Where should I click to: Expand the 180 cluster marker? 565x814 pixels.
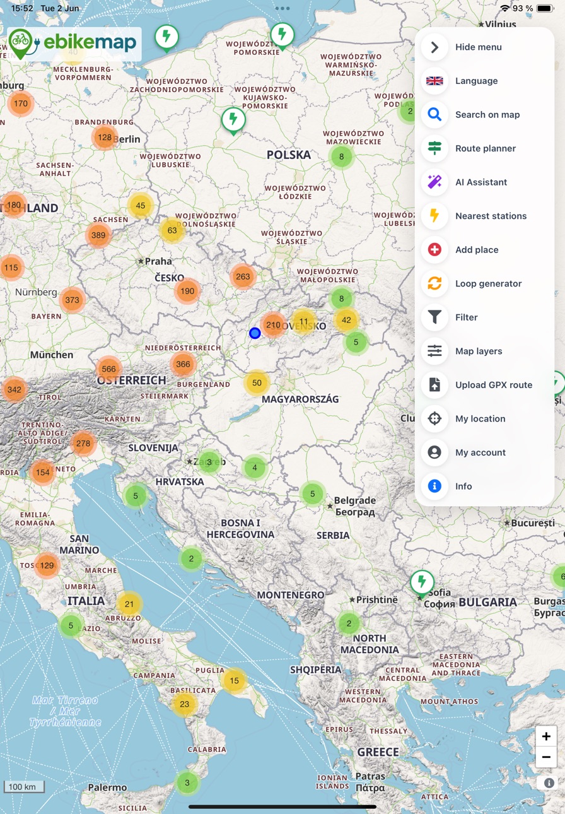point(13,205)
